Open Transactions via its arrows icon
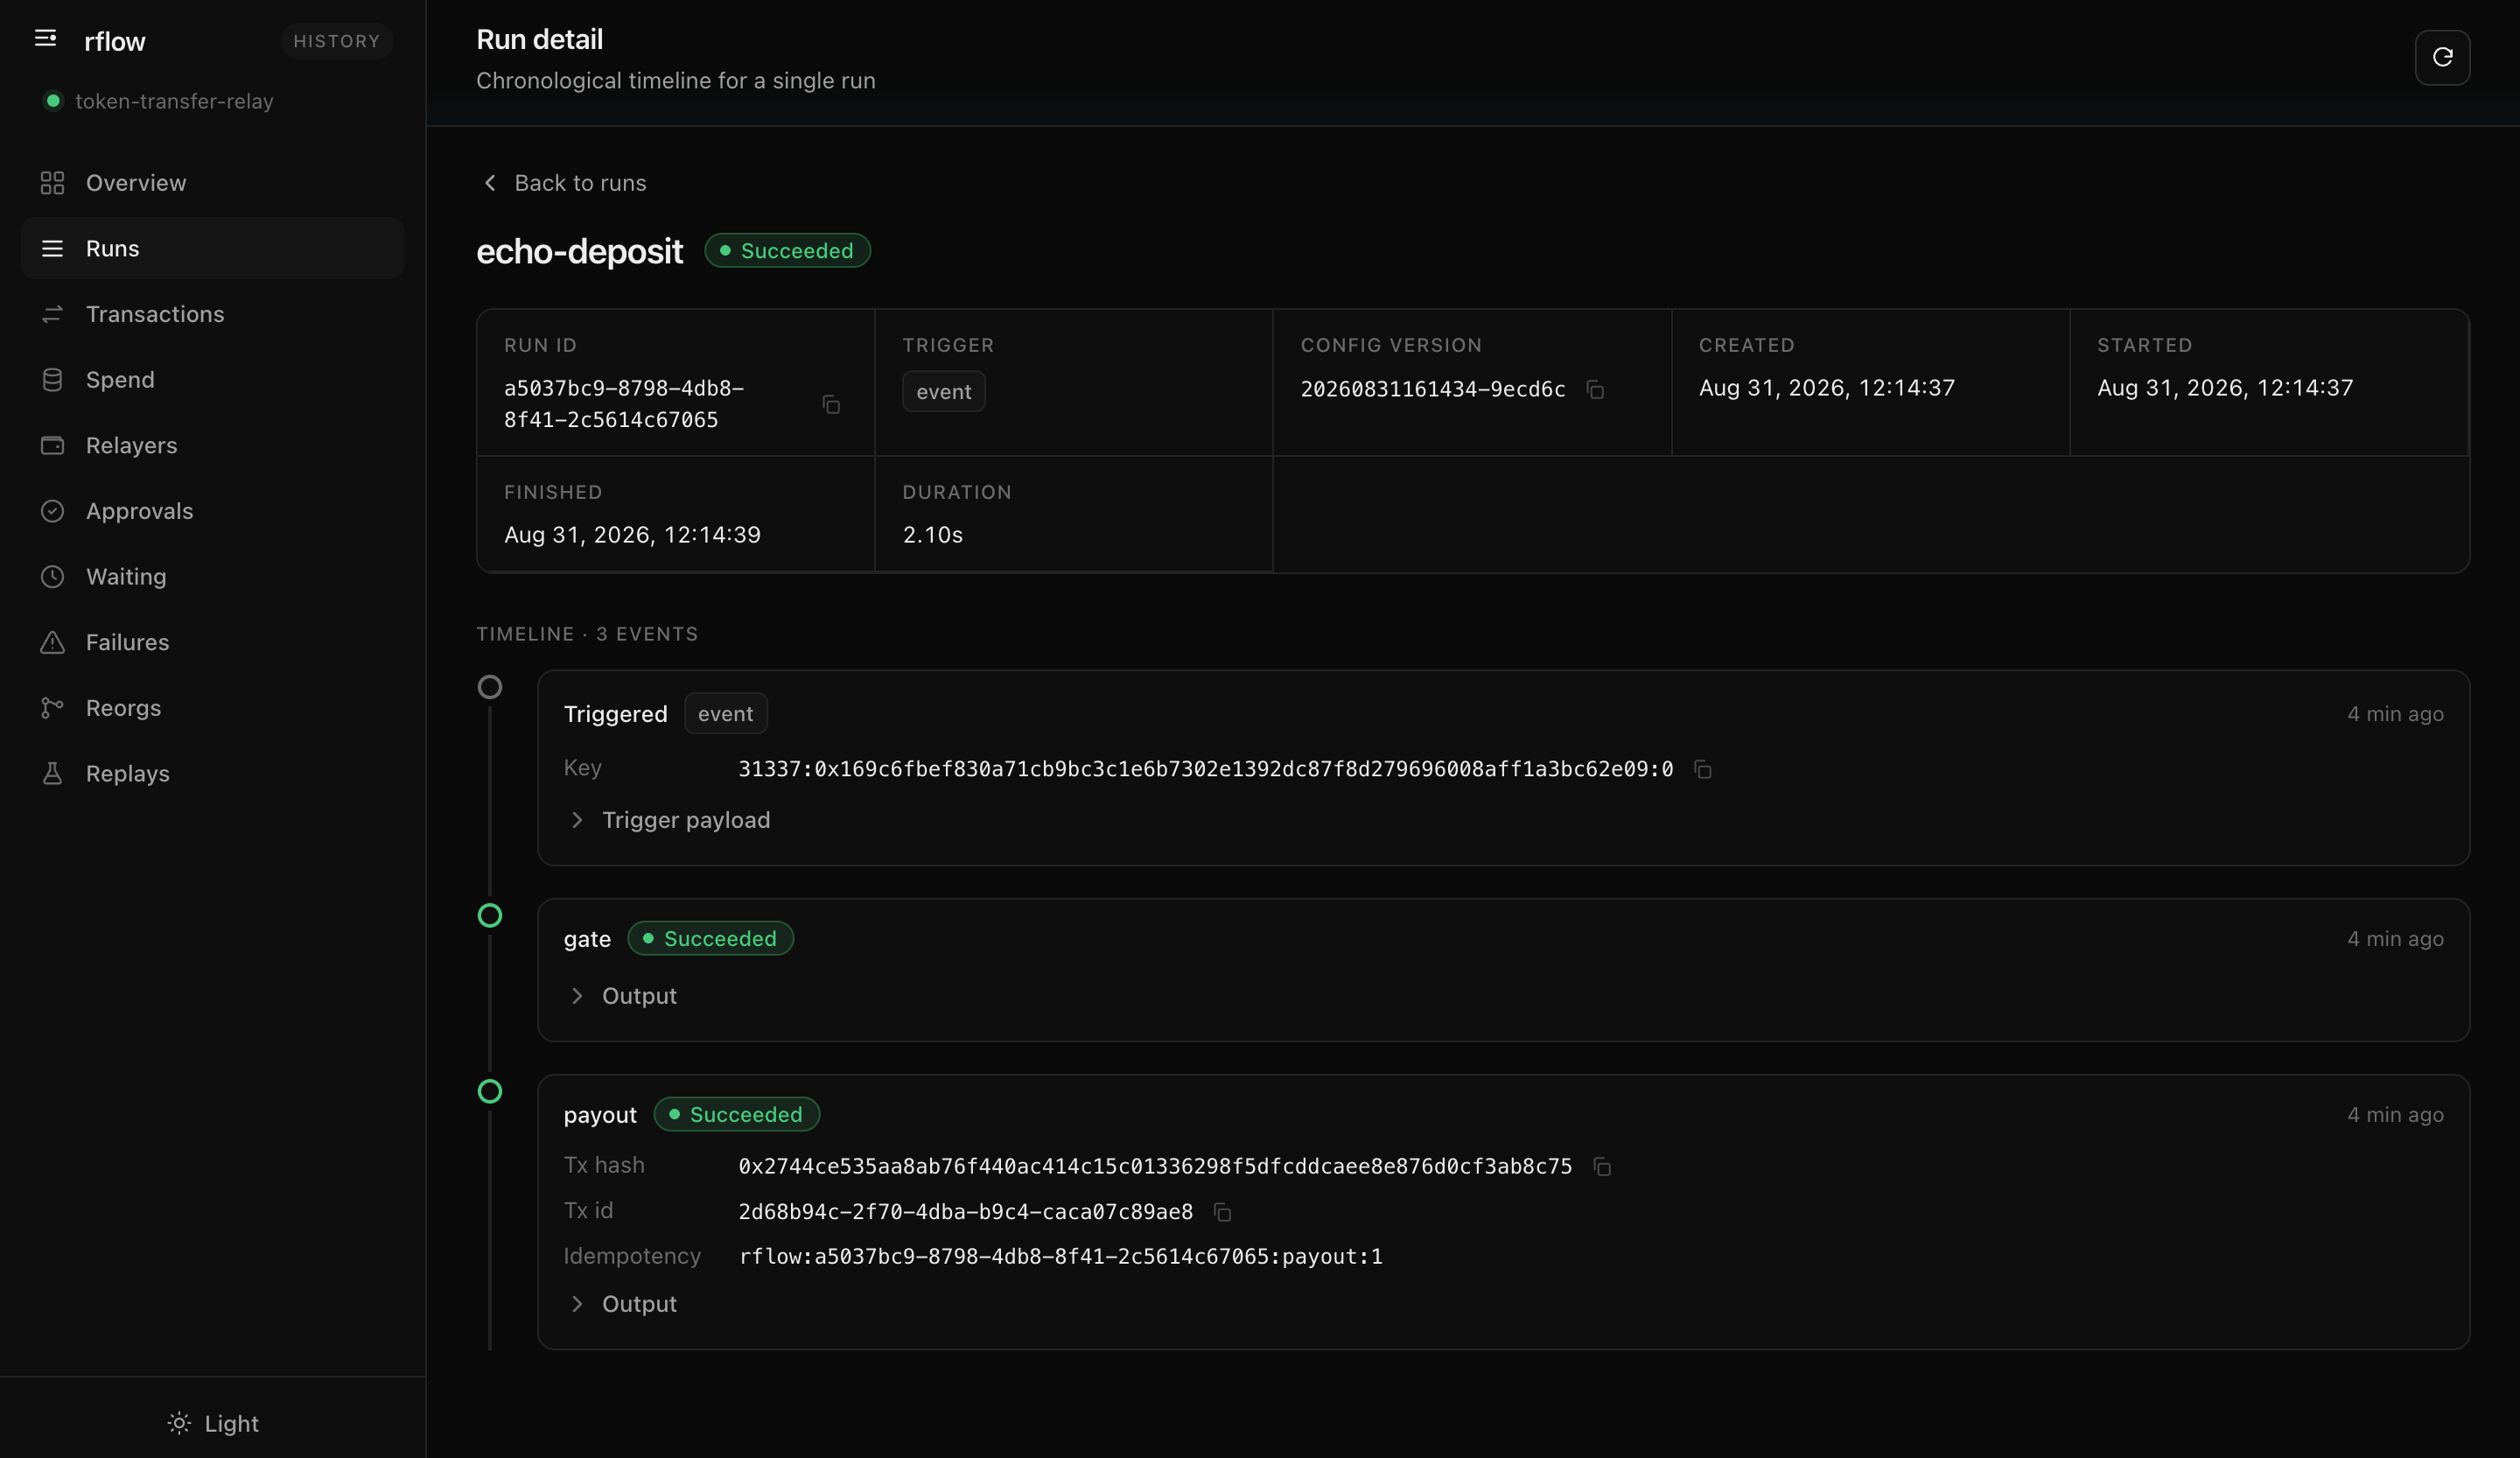Screen dimensions: 2520x1458 click(x=52, y=314)
